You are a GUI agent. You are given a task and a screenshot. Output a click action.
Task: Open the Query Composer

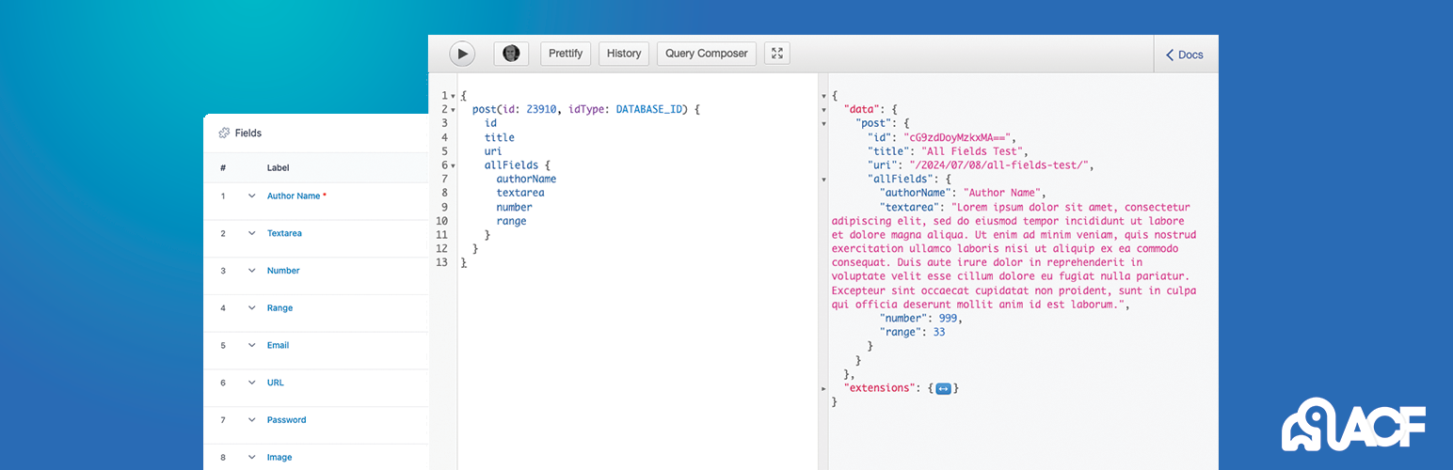707,54
